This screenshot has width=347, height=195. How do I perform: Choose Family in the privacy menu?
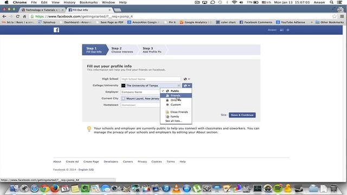click(176, 116)
